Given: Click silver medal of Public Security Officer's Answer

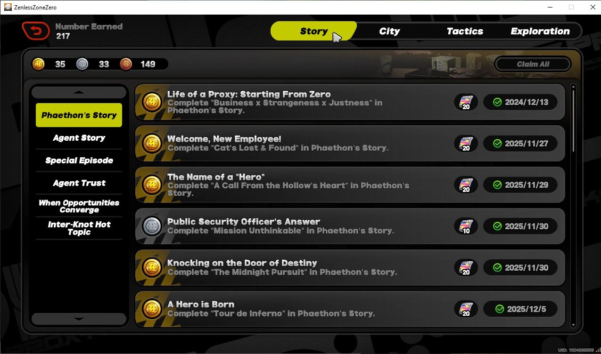Looking at the screenshot, I should click(152, 226).
